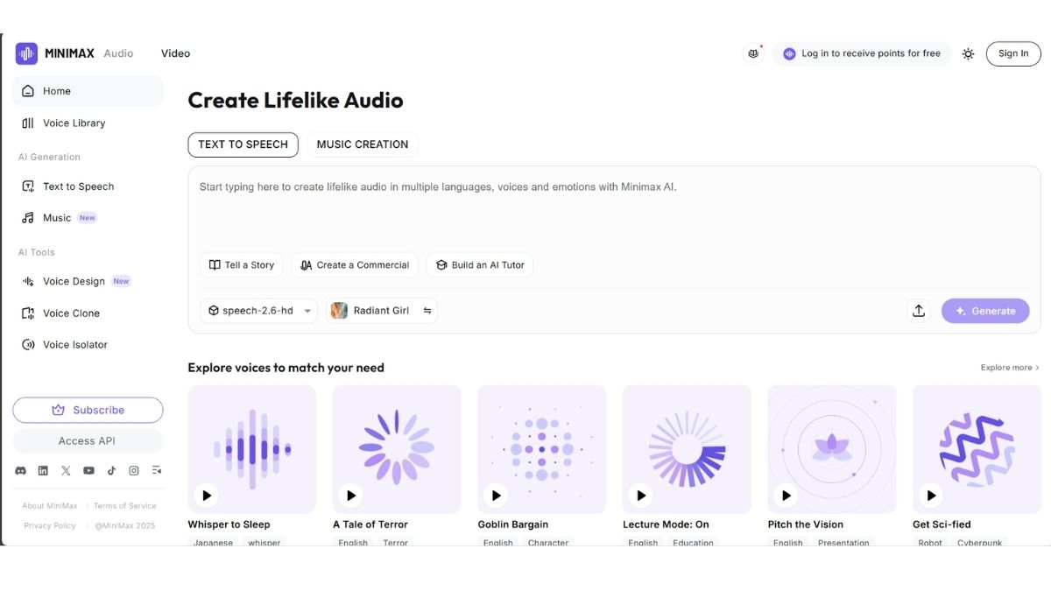Open the Voice Isolator tool
The image size is (1051, 591).
pos(74,344)
